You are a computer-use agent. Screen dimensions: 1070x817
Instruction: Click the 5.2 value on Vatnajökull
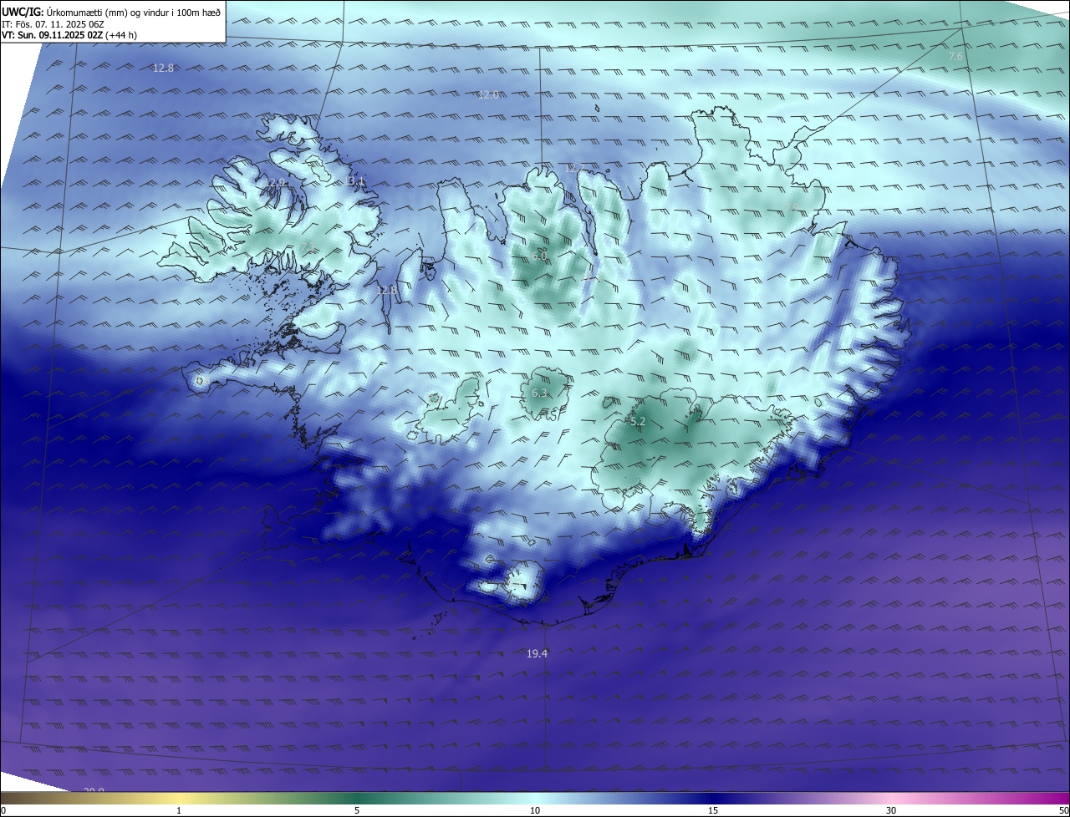[638, 422]
